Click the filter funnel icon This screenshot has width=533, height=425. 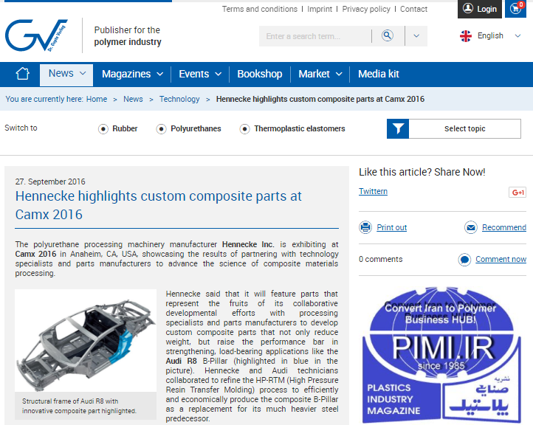coord(398,129)
